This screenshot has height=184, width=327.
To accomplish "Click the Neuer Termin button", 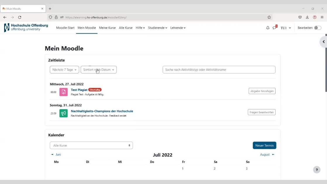I will (x=264, y=145).
